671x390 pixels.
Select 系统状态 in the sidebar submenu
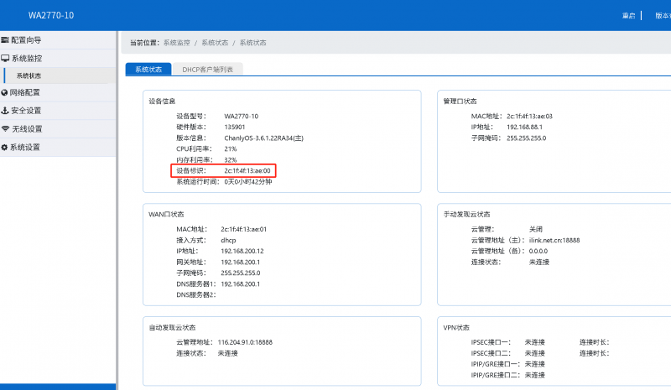tap(29, 75)
